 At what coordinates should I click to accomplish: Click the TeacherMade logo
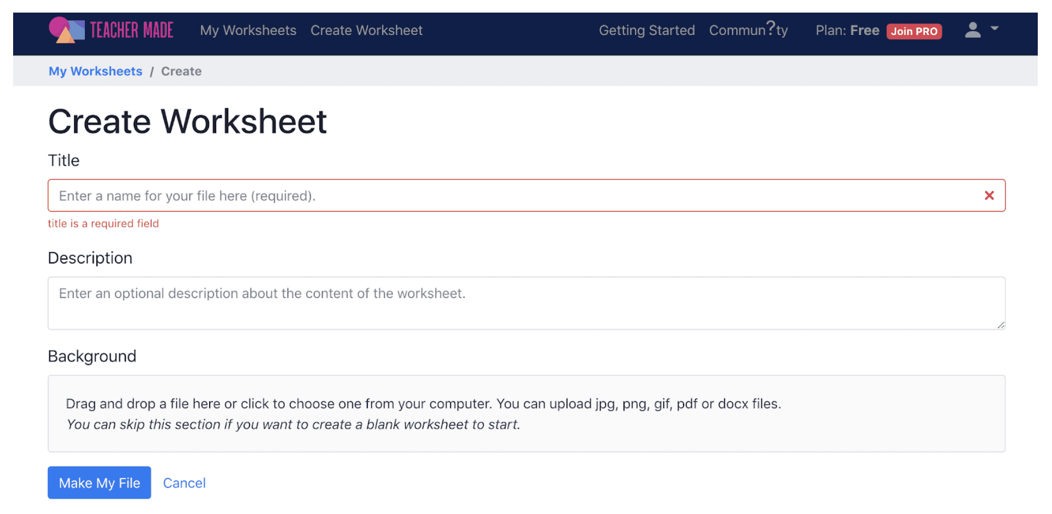click(111, 30)
